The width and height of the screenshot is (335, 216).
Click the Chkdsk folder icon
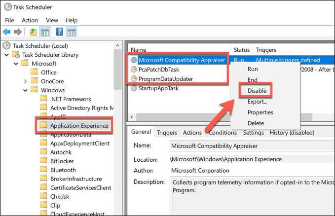pos(43,196)
